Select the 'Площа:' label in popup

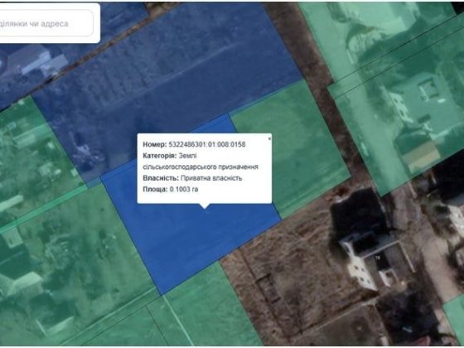click(156, 190)
